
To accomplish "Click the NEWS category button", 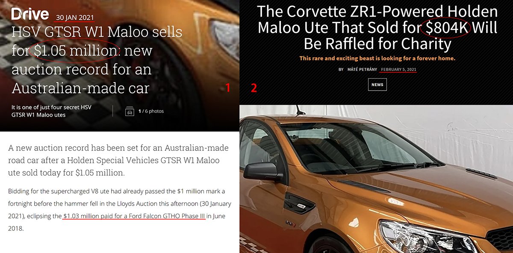I will point(377,85).
